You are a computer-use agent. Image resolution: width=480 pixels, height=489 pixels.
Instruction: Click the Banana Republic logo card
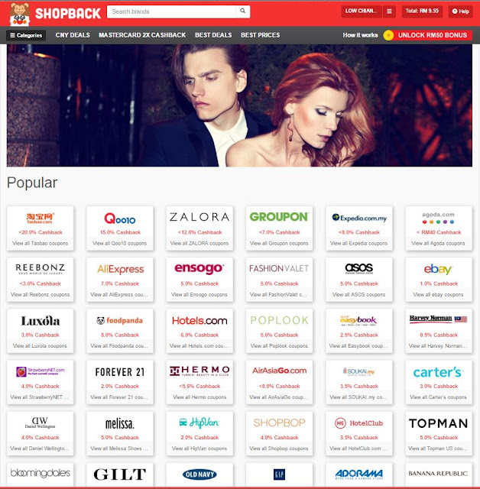click(438, 474)
